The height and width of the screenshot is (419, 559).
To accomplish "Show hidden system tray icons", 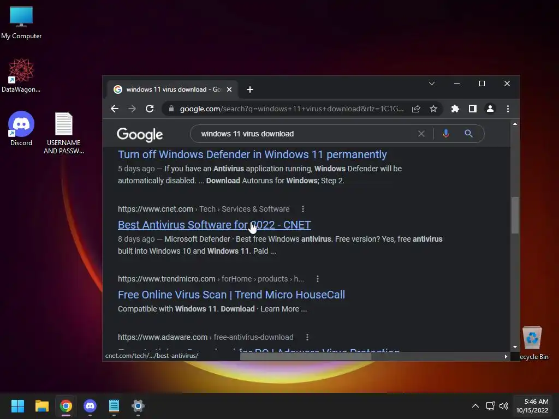I will 475,406.
